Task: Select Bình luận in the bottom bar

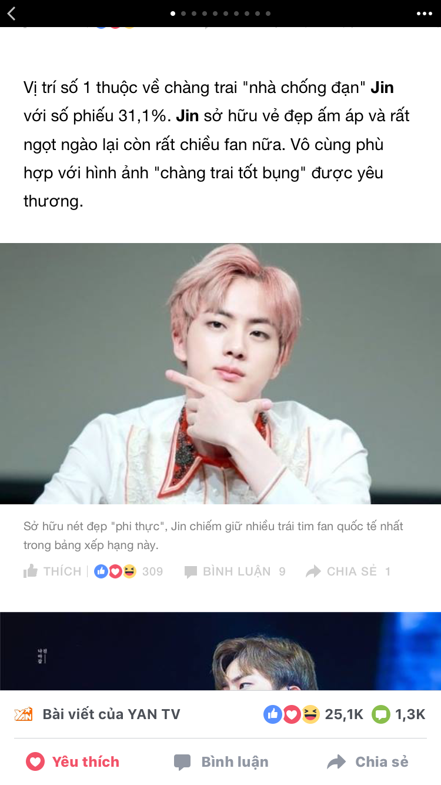Action: [x=221, y=762]
